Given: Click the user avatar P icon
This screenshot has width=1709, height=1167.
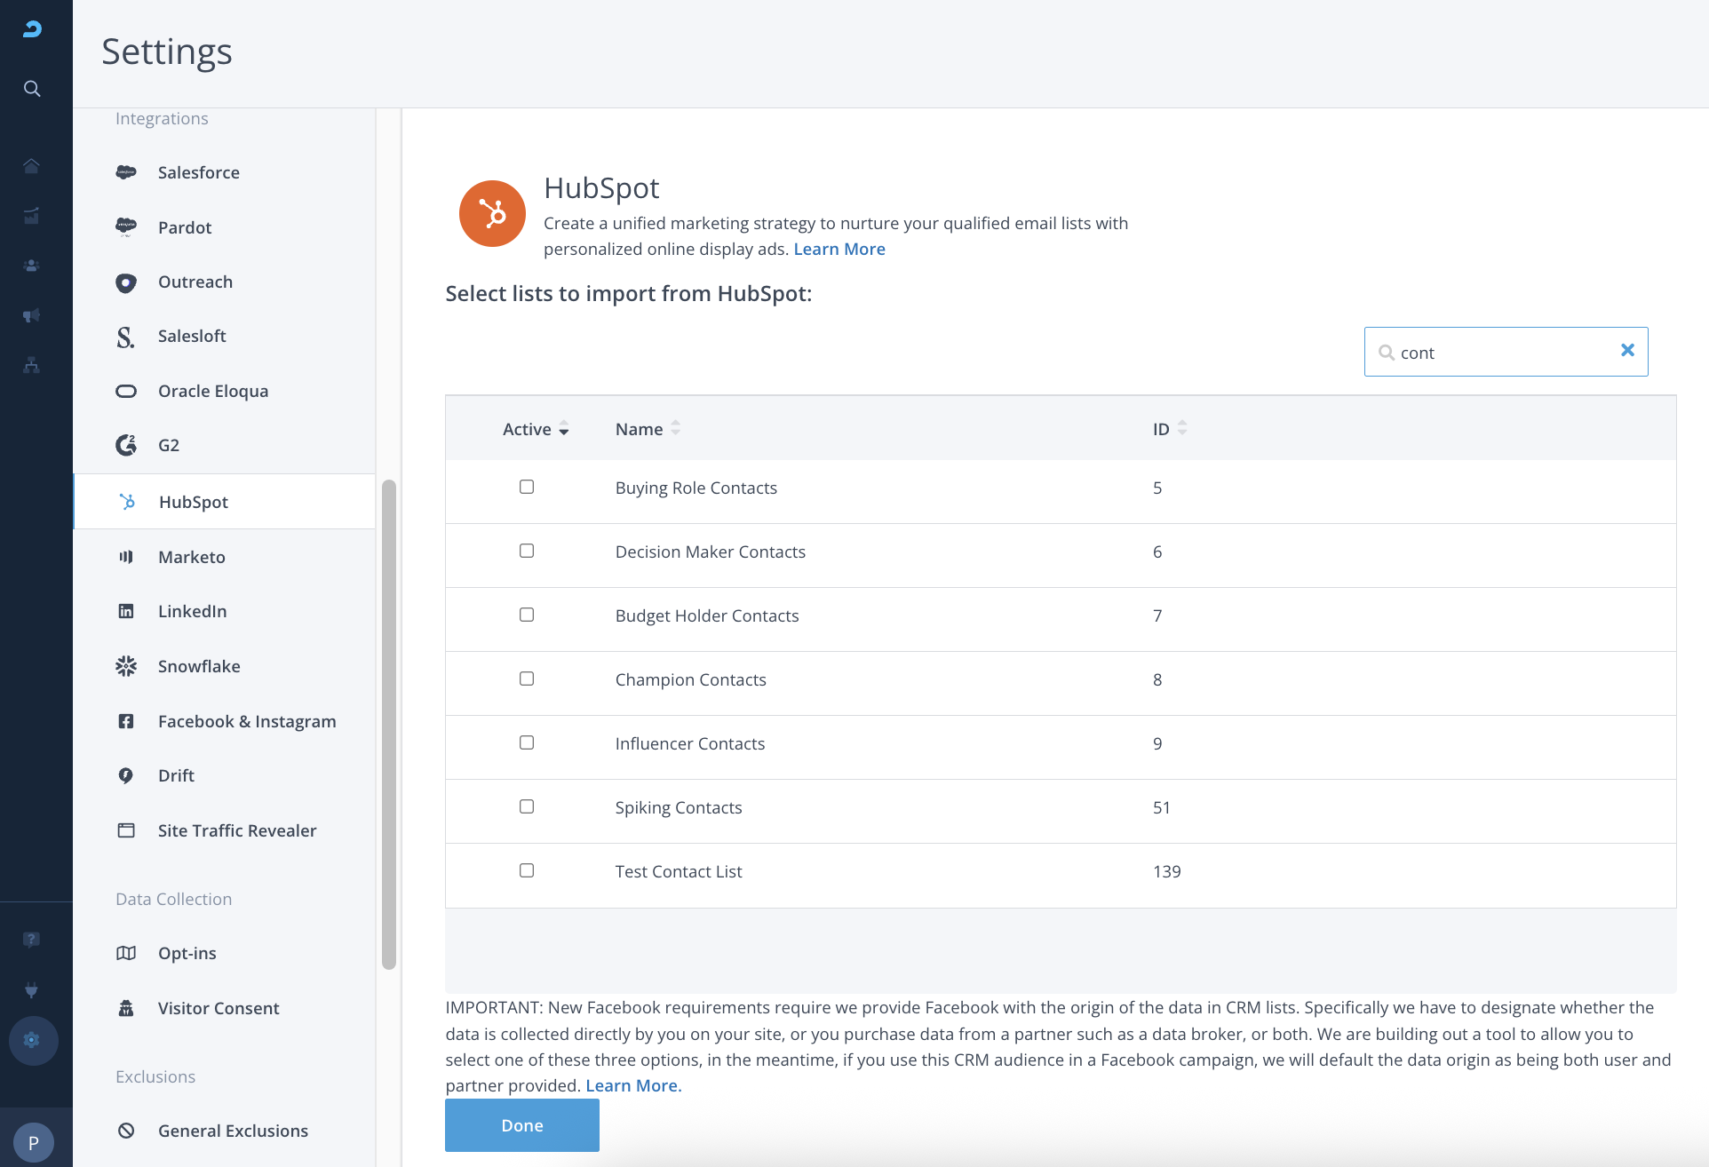Looking at the screenshot, I should click(x=34, y=1142).
